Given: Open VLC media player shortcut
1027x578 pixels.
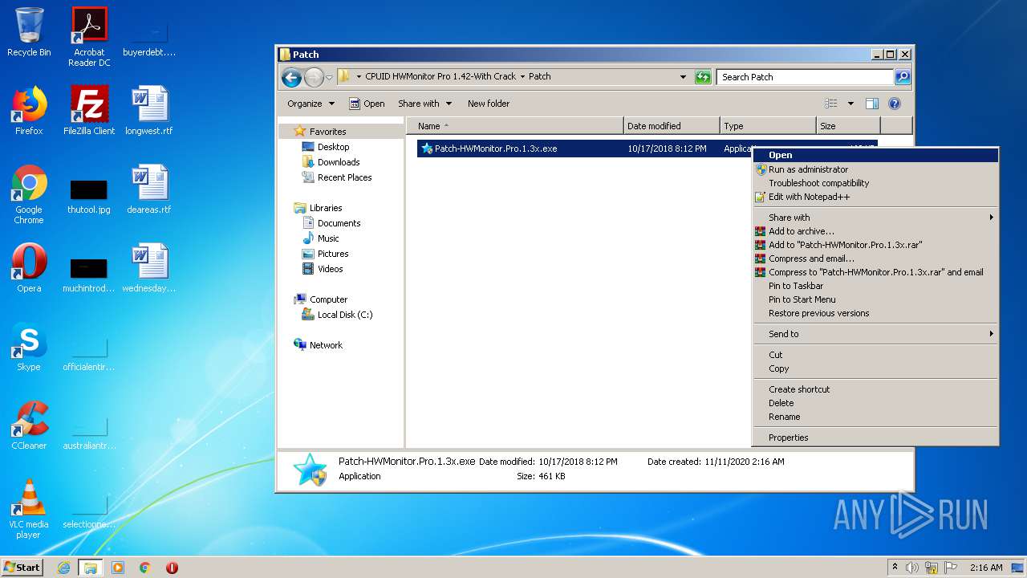Looking at the screenshot, I should [29, 509].
